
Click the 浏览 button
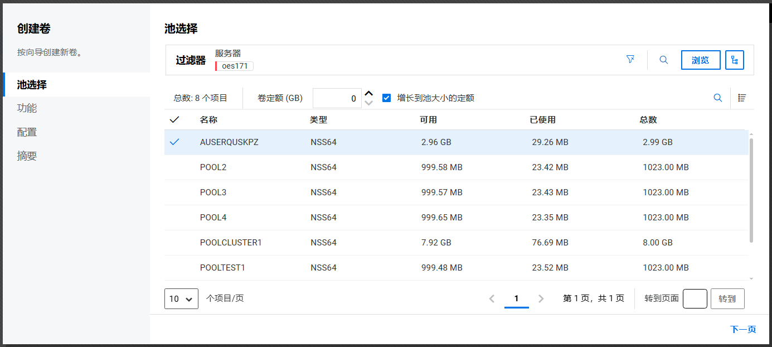(700, 60)
